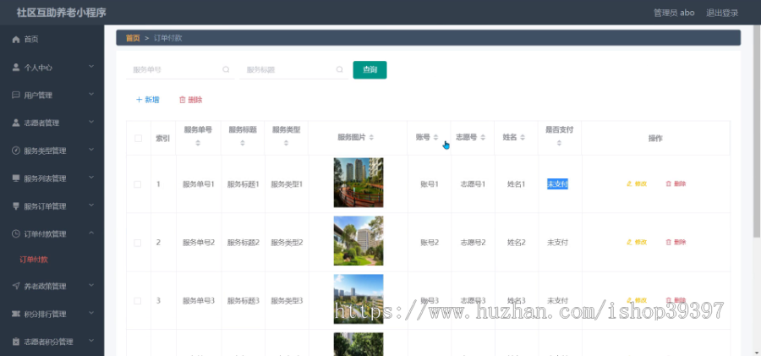761x356 pixels.
Task: Expand the 积分排行管理 chevron
Action: click(x=91, y=313)
